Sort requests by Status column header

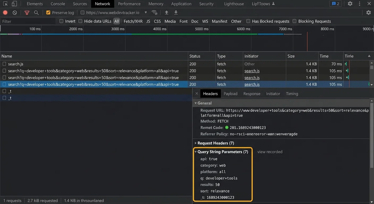coord(202,56)
